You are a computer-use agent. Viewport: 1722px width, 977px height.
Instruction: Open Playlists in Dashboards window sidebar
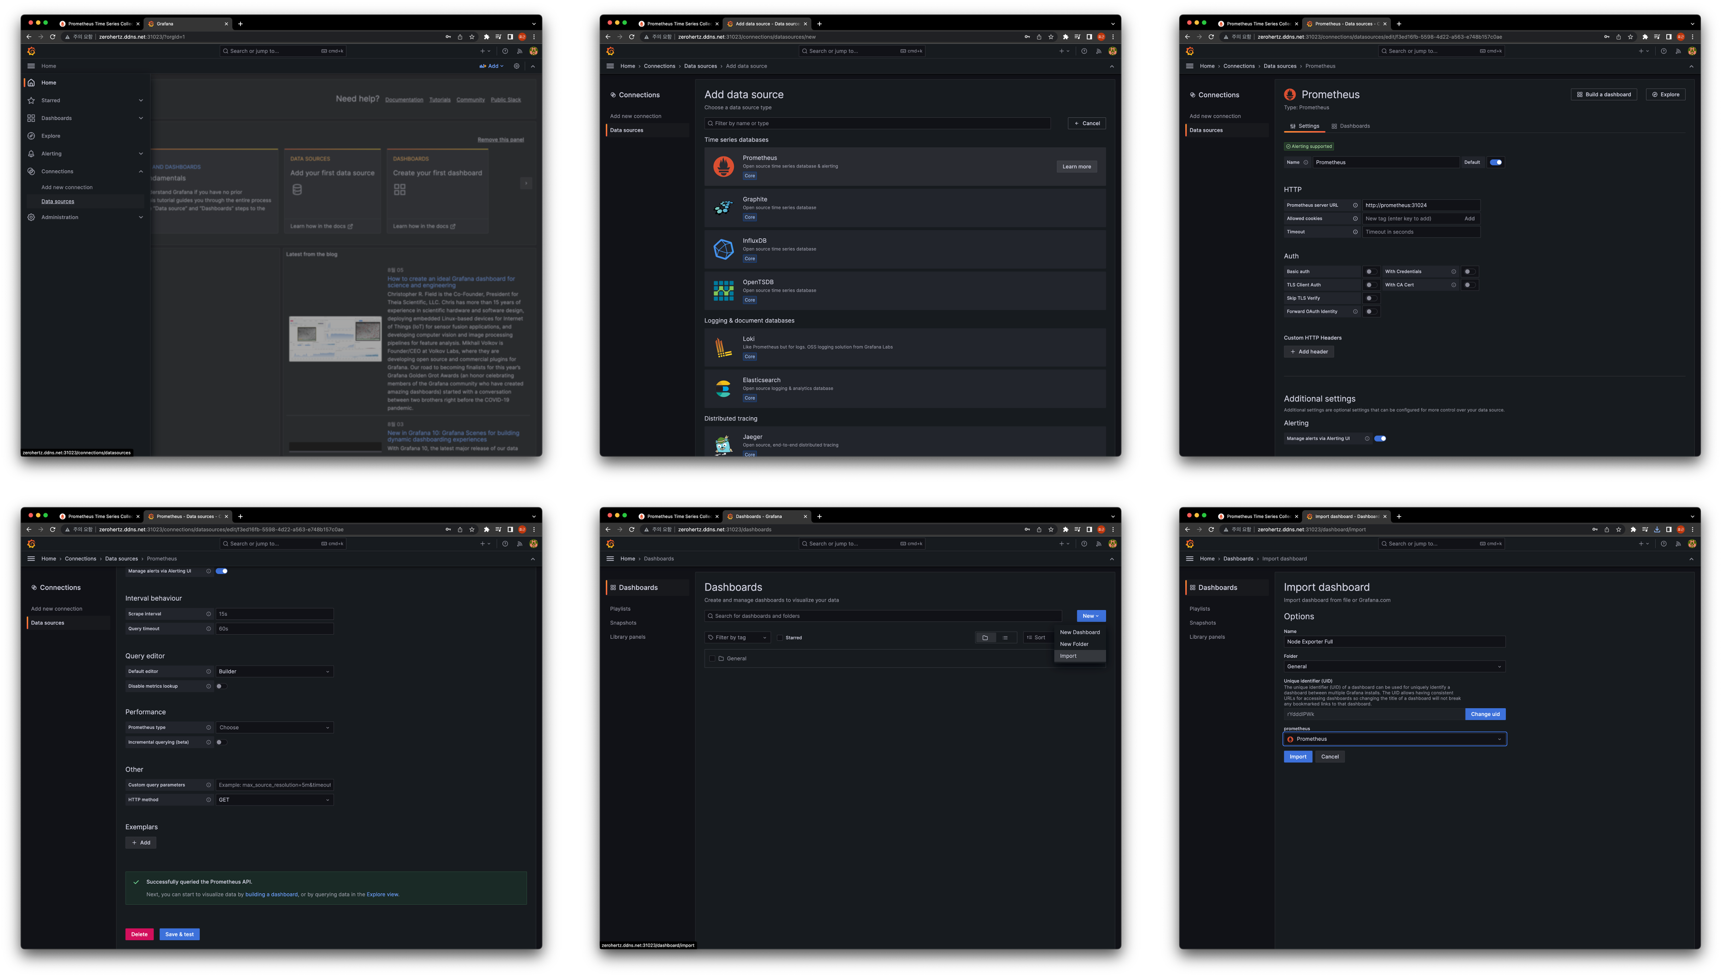click(x=620, y=609)
